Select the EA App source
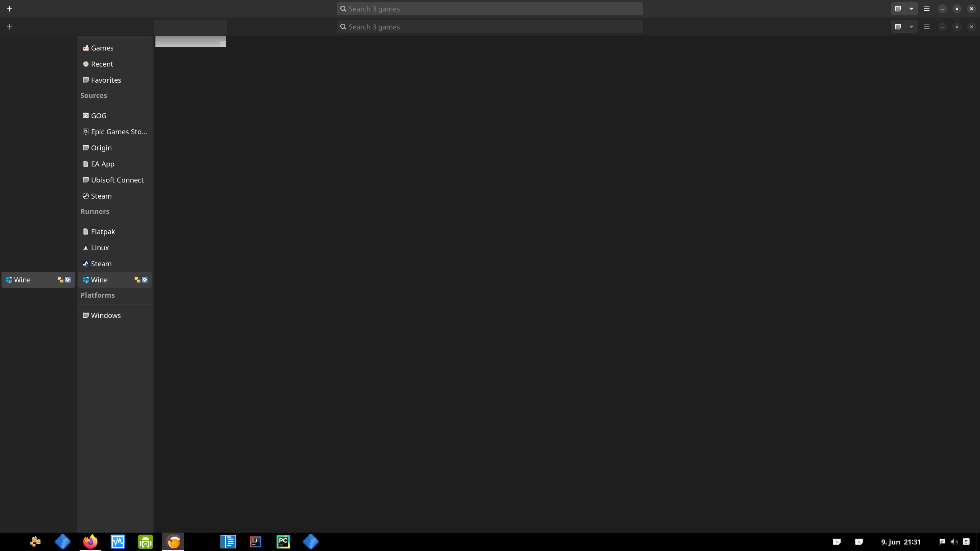 click(102, 163)
